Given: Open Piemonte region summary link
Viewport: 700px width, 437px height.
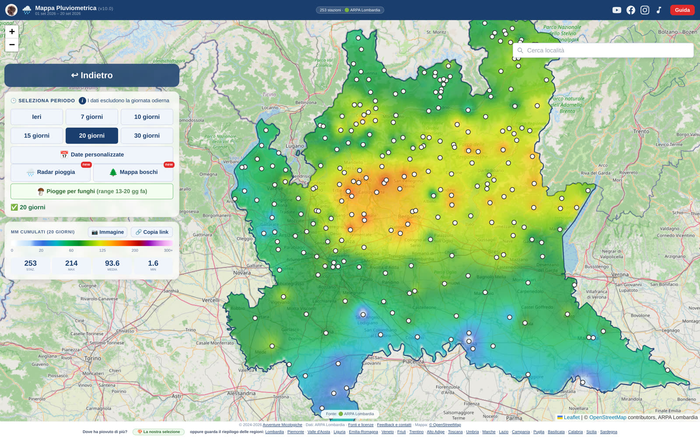Looking at the screenshot, I should pos(296,432).
